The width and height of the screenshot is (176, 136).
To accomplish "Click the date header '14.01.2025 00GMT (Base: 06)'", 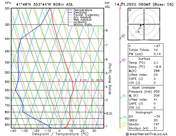I will pyautogui.click(x=144, y=4).
